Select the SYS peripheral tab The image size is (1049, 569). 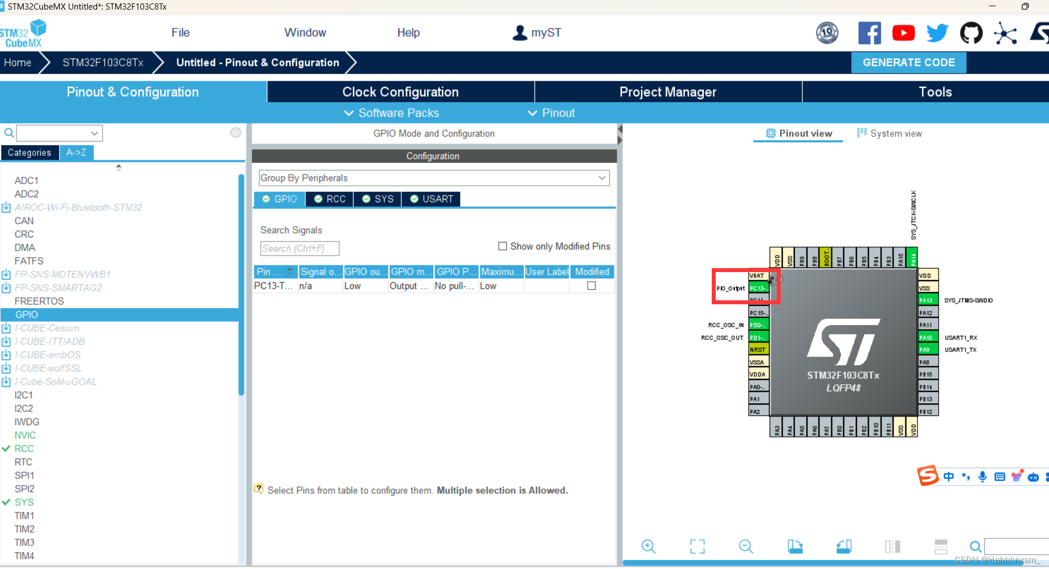click(377, 199)
